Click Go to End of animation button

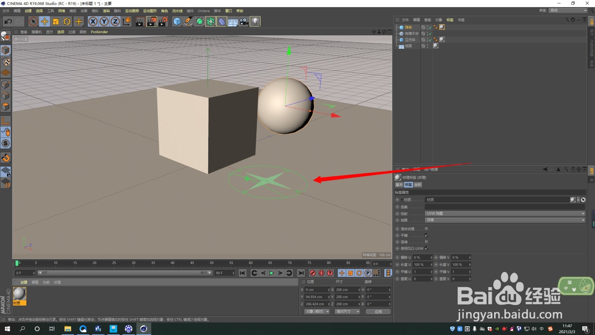301,273
